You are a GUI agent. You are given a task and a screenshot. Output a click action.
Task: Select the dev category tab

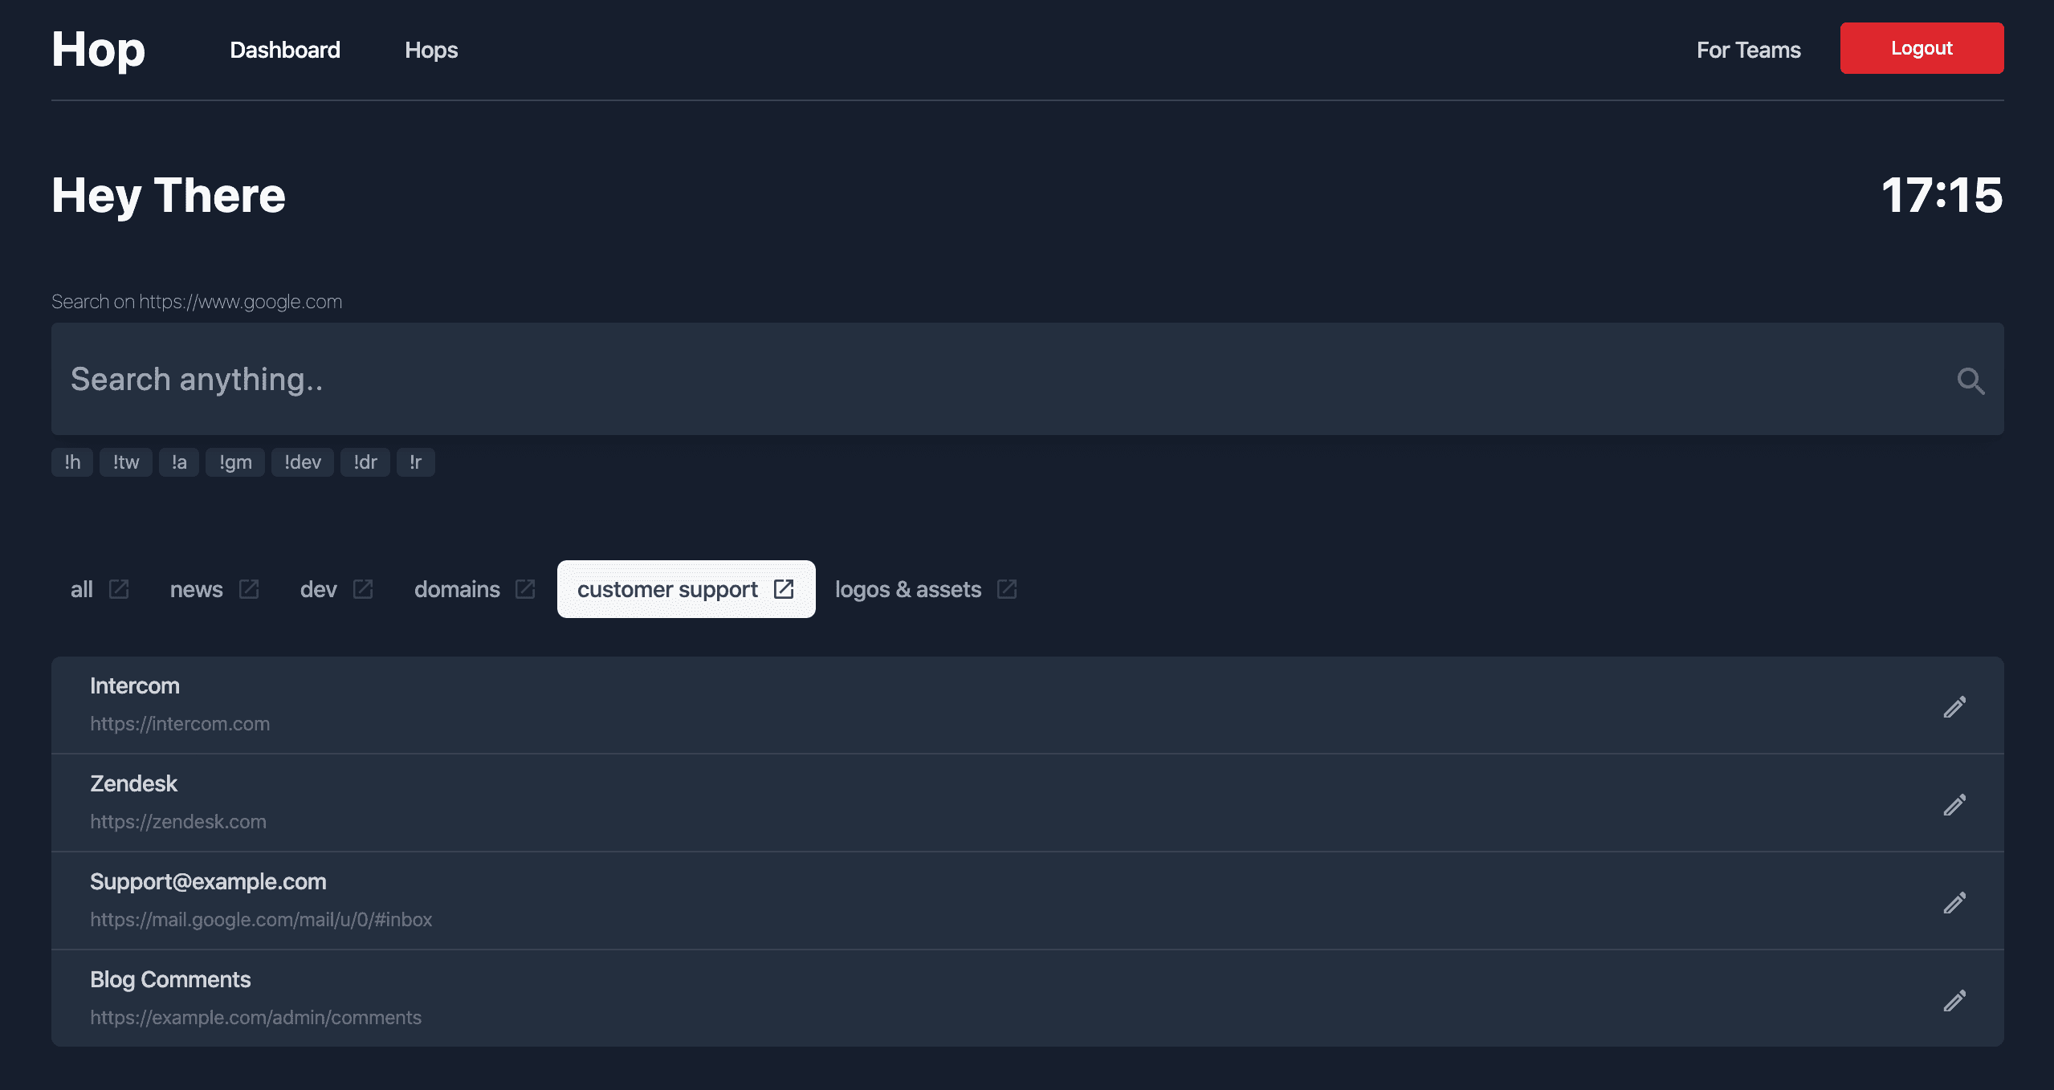pyautogui.click(x=319, y=589)
